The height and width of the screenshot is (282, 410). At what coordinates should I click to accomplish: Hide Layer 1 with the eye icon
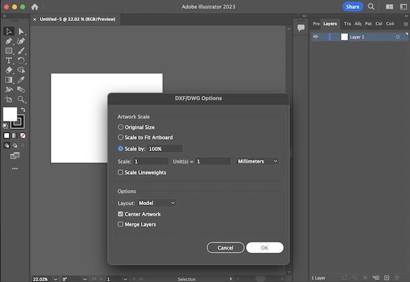[x=316, y=37]
